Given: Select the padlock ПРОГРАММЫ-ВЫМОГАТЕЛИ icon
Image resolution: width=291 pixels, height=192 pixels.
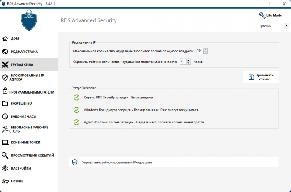Looking at the screenshot, I should (5, 91).
